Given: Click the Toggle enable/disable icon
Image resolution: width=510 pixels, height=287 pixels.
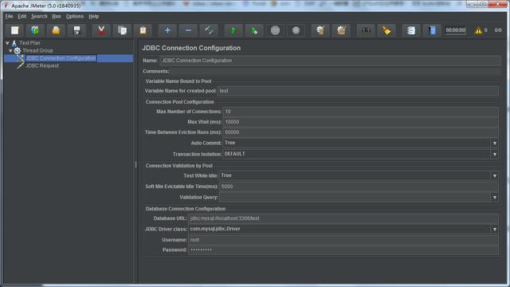Looking at the screenshot, I should point(209,30).
